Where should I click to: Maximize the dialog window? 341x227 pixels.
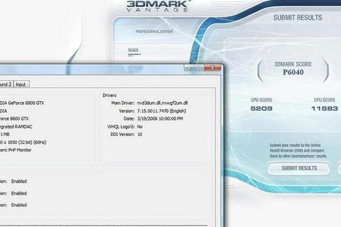pos(199,68)
